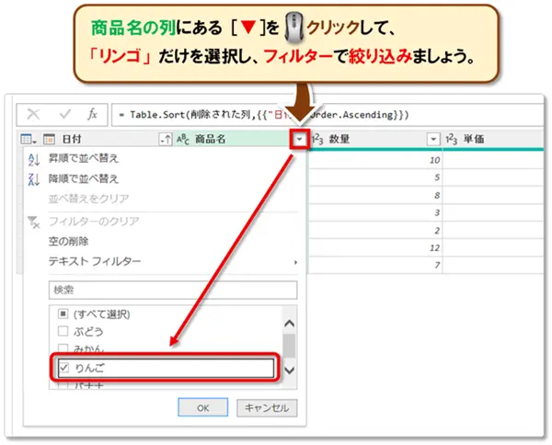Open the 数量 column filter dropdown

[x=433, y=140]
